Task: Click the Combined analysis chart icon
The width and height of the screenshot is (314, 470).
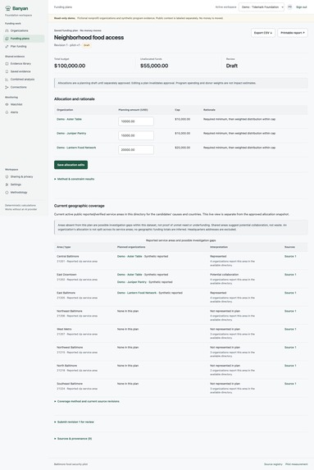Action: [7, 79]
